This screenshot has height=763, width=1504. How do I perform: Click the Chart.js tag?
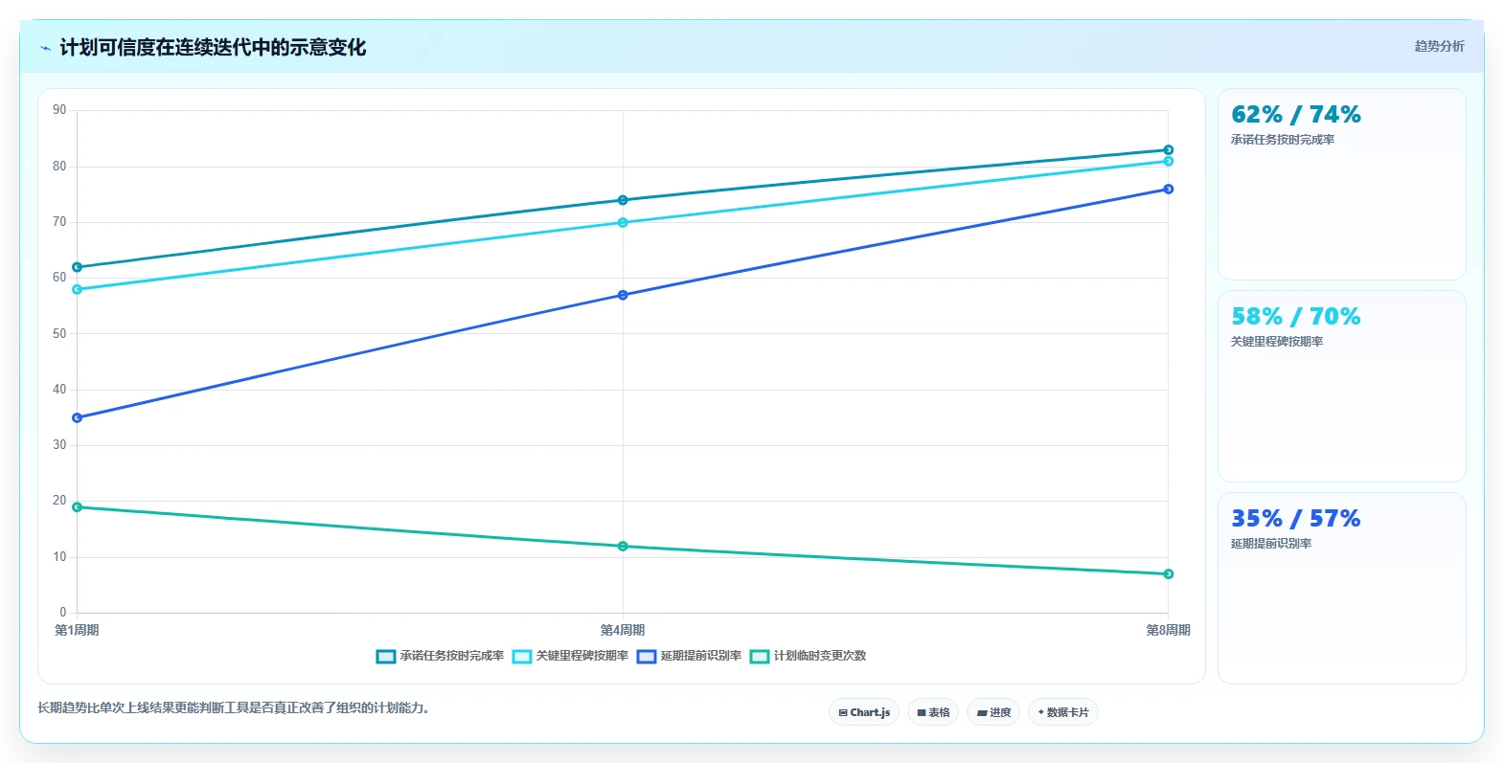(x=864, y=712)
